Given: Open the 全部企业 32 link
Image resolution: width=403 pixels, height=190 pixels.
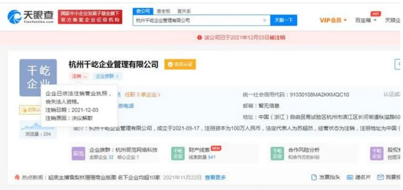Looking at the screenshot, I should (101, 157).
